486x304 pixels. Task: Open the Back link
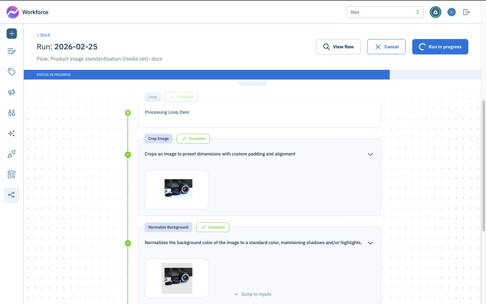pyautogui.click(x=43, y=35)
